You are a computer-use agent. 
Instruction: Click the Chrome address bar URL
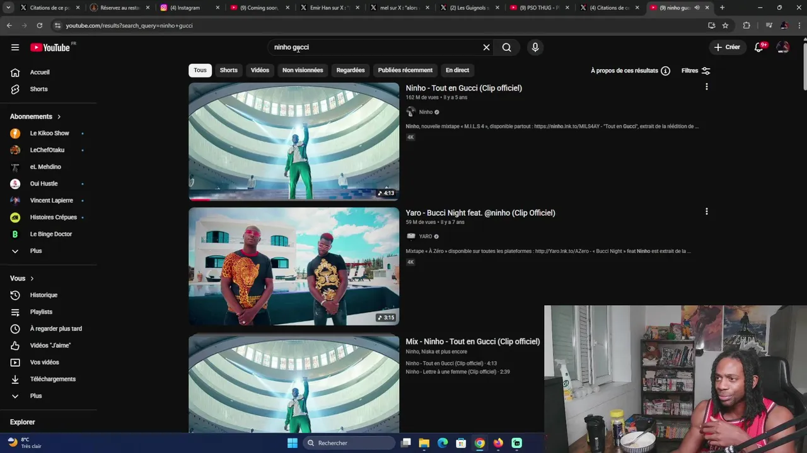click(129, 26)
